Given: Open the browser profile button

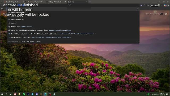Looking at the screenshot, I should 155,5.
